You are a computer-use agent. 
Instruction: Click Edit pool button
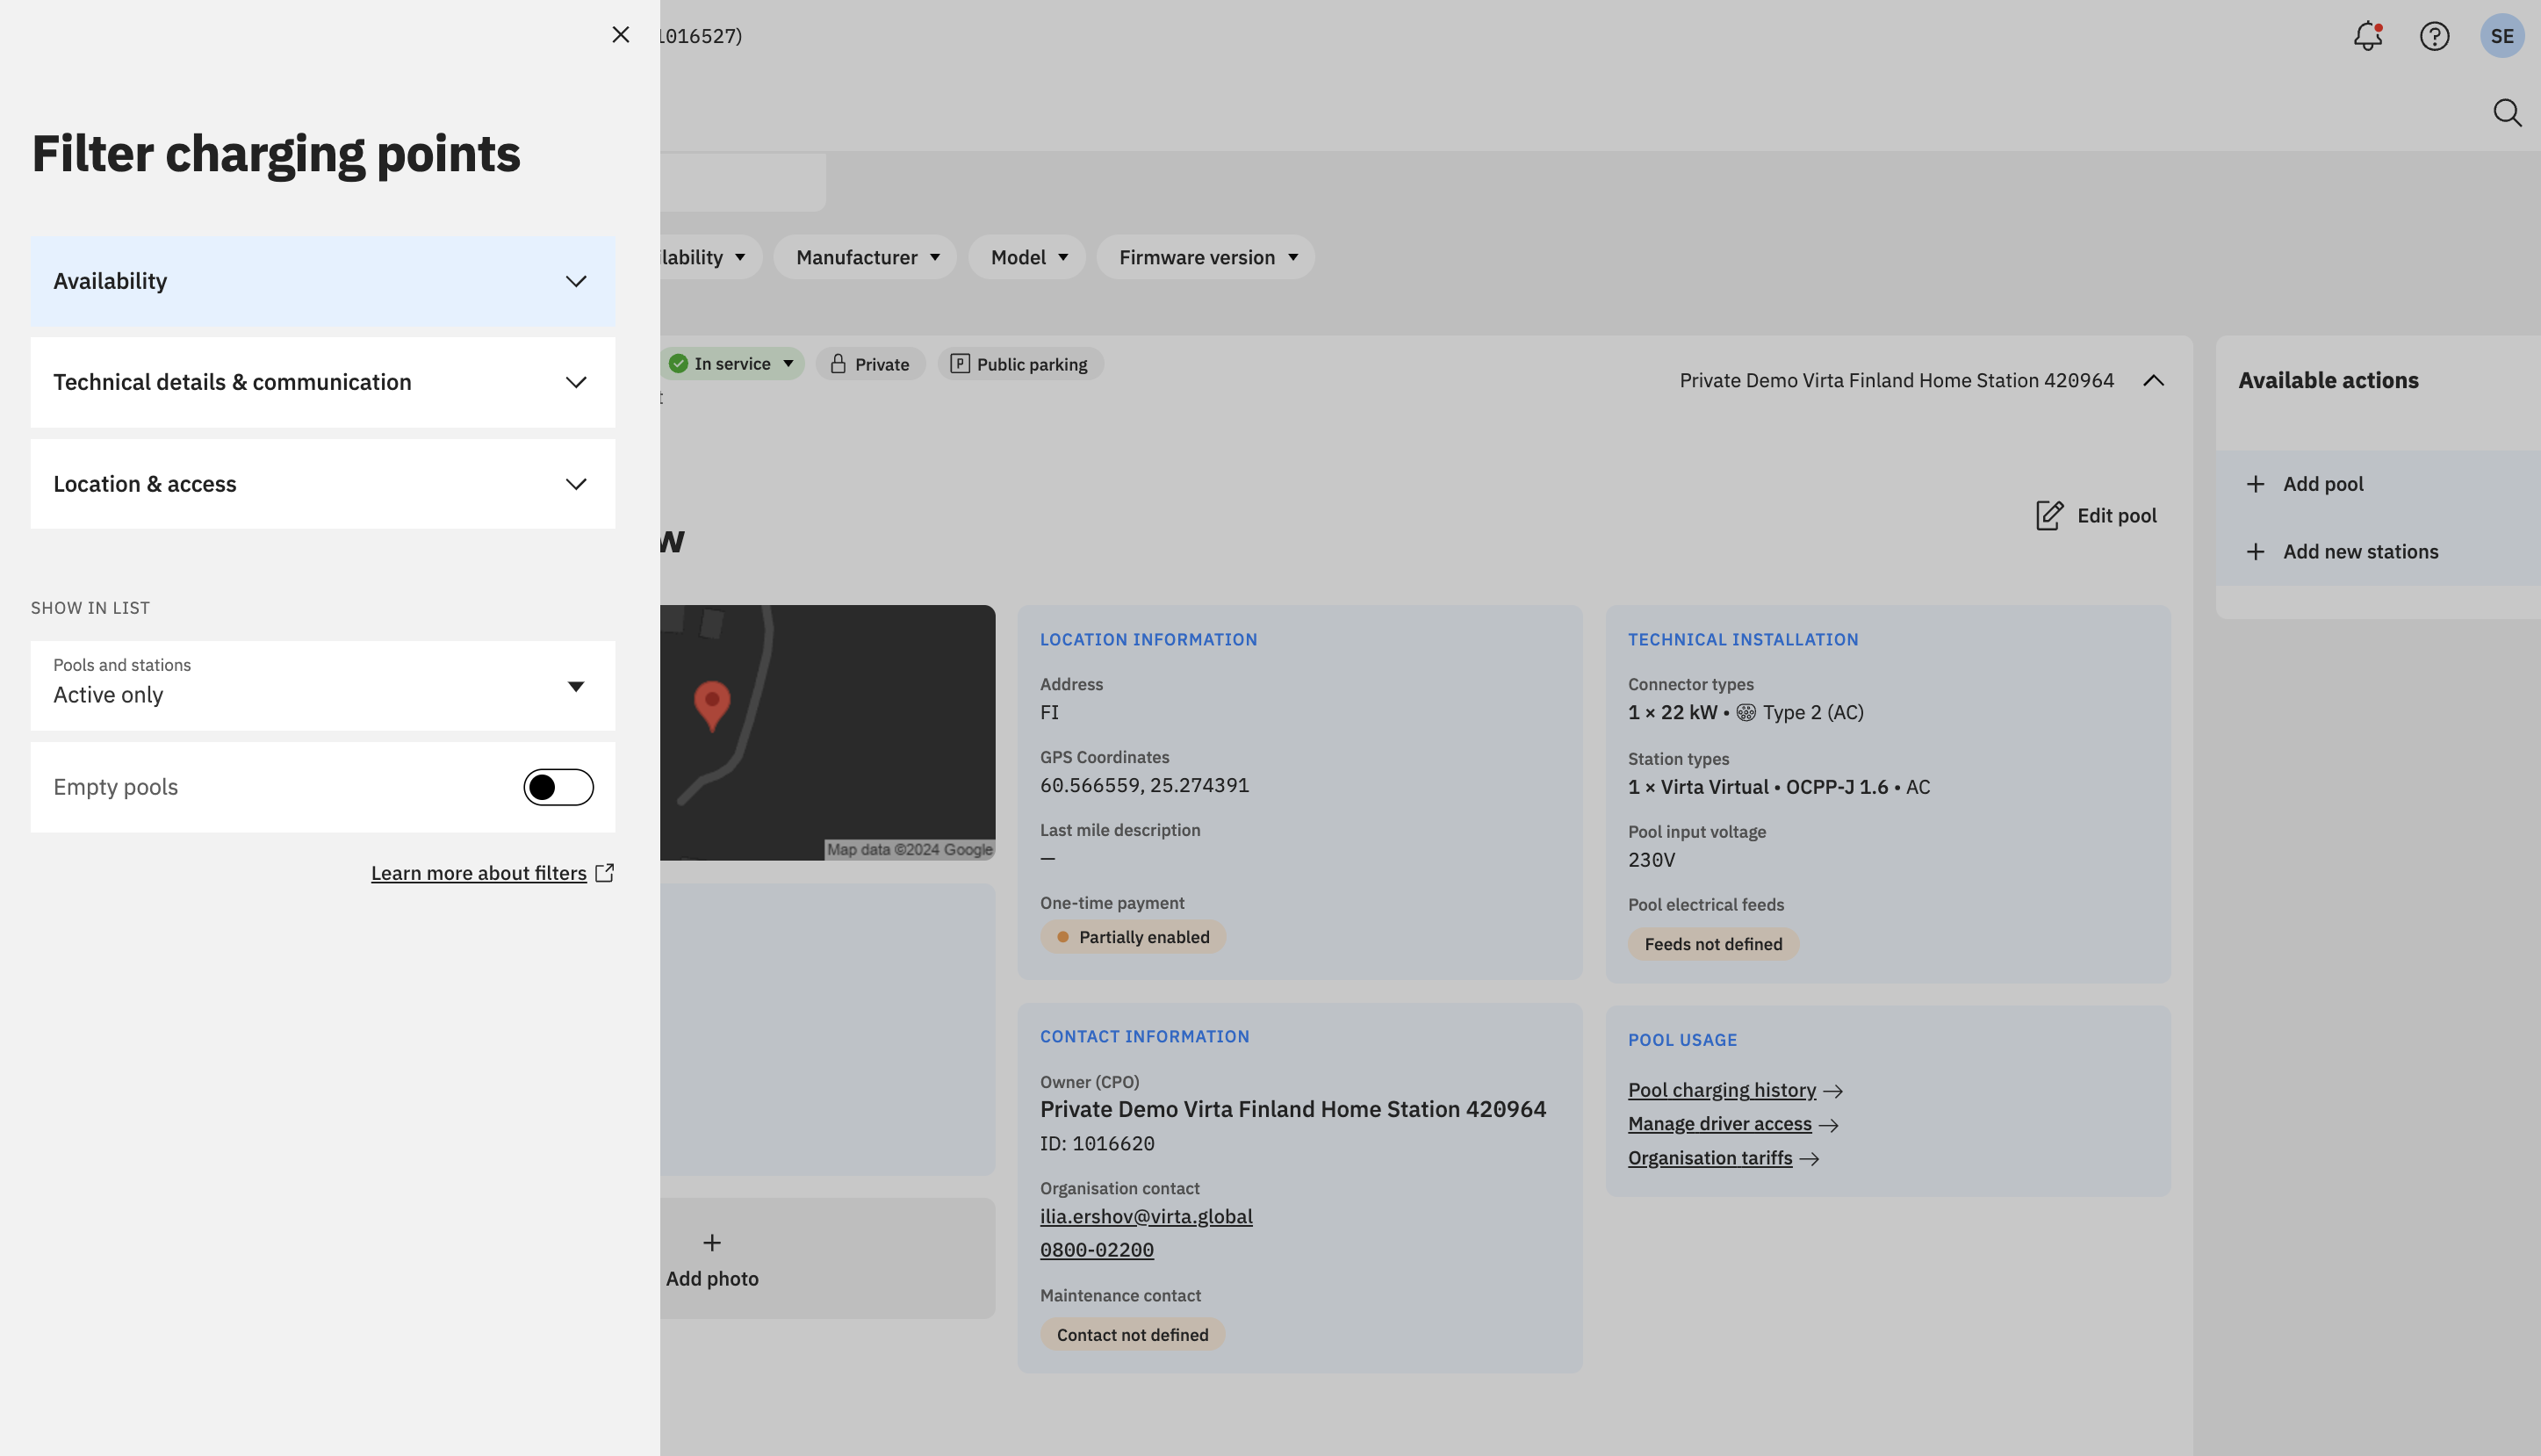2096,516
